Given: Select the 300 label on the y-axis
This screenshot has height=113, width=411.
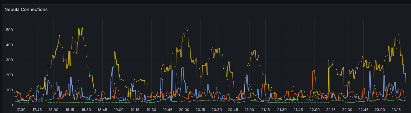Looking at the screenshot, I should [x=9, y=60].
